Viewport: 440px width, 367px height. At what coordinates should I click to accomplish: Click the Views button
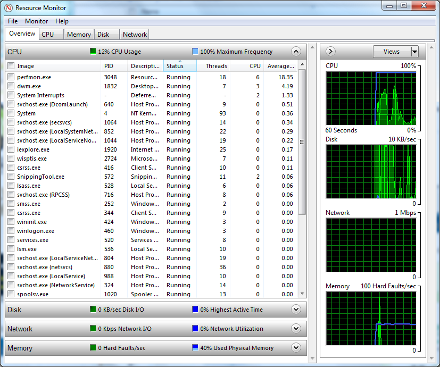pyautogui.click(x=392, y=52)
